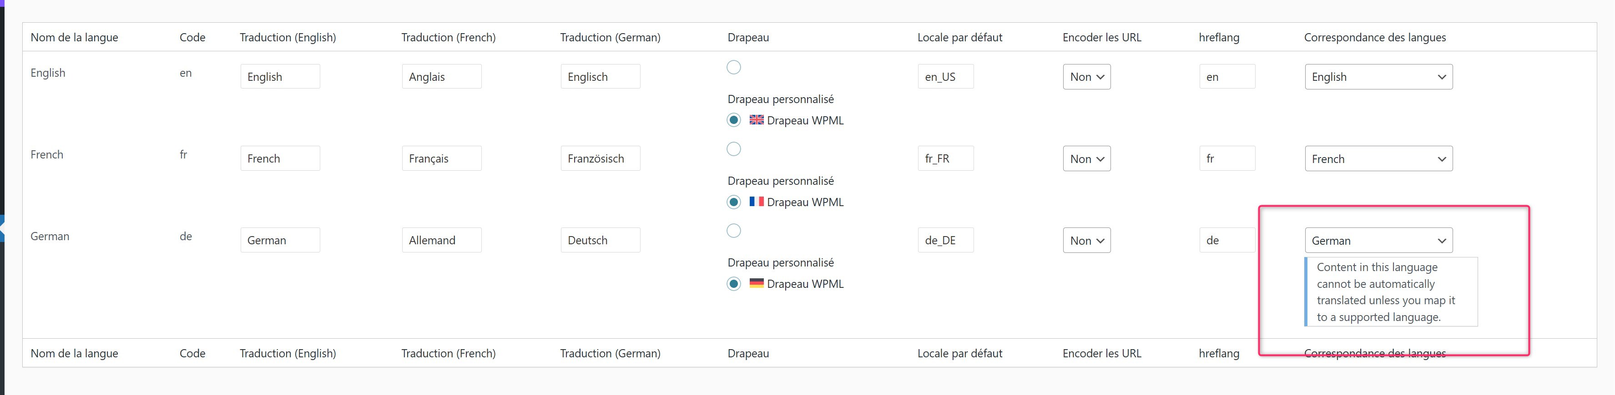Click the German flag icon next to Drapeau WPML
Image resolution: width=1615 pixels, height=395 pixels.
757,283
